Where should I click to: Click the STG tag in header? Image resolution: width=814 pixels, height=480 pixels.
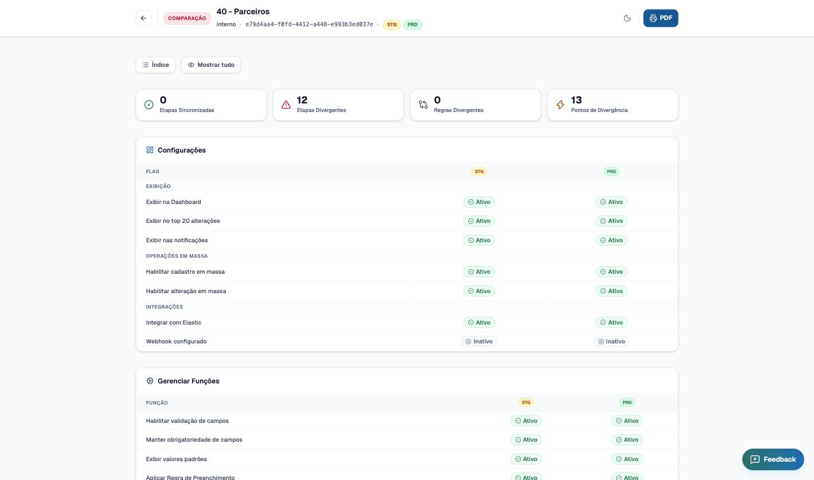(392, 25)
